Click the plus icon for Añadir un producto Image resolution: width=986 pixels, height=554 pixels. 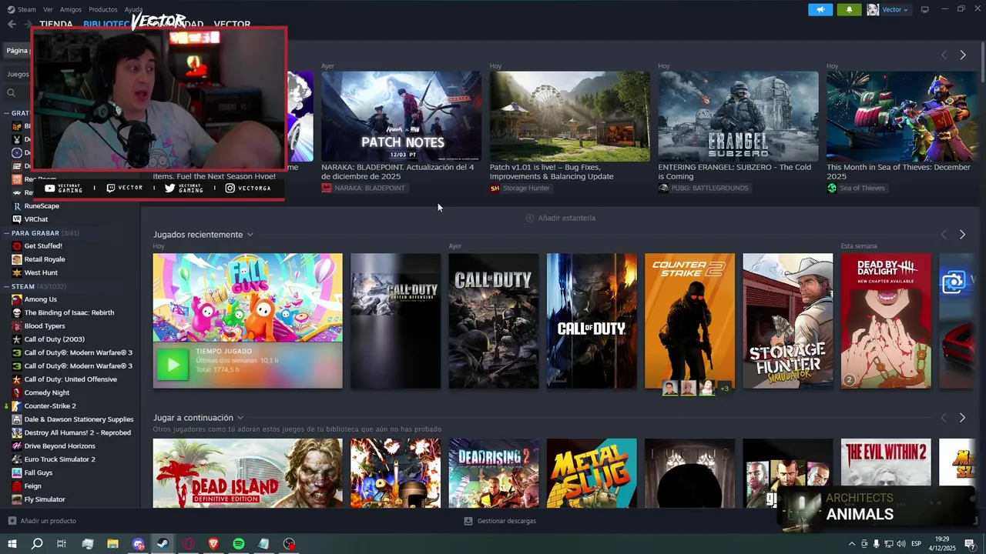pyautogui.click(x=12, y=521)
